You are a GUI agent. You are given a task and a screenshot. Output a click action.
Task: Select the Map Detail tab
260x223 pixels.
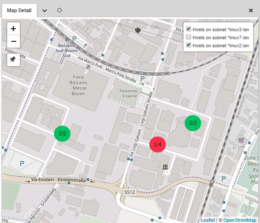click(x=19, y=10)
